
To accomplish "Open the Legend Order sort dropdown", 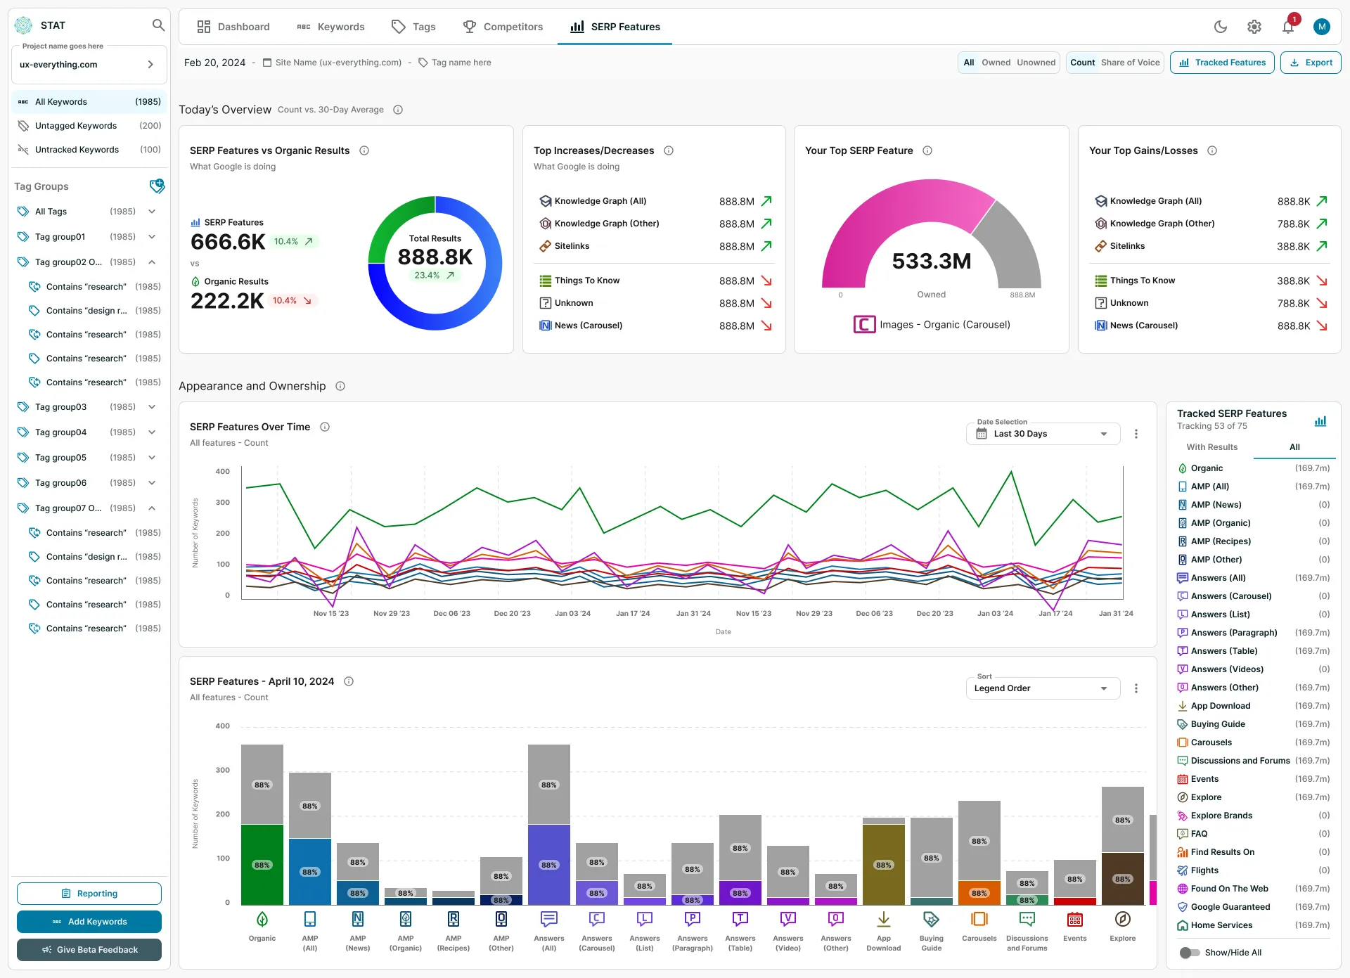I will point(1041,688).
